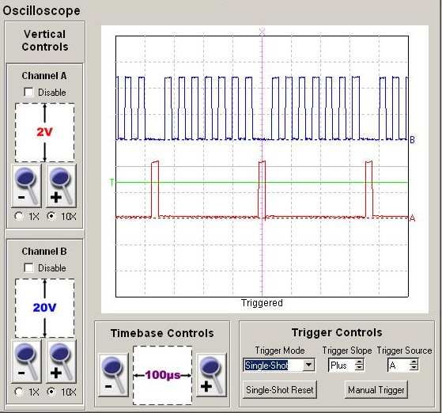Click Trigger Slope spinner up arrow
Image resolution: width=442 pixels, height=413 pixels.
359,362
